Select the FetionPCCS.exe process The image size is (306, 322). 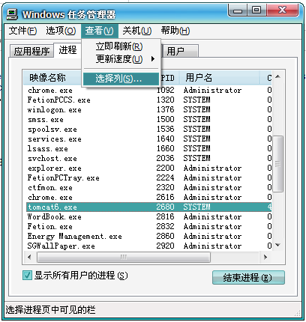click(x=149, y=100)
